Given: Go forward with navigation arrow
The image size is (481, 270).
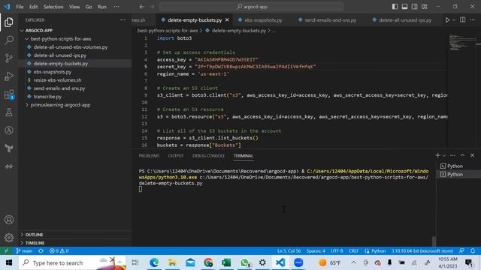Looking at the screenshot, I should click(152, 7).
